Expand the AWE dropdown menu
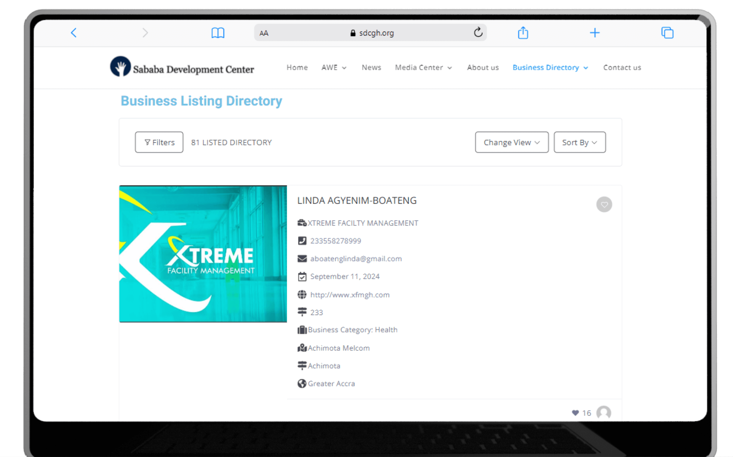 [x=334, y=67]
